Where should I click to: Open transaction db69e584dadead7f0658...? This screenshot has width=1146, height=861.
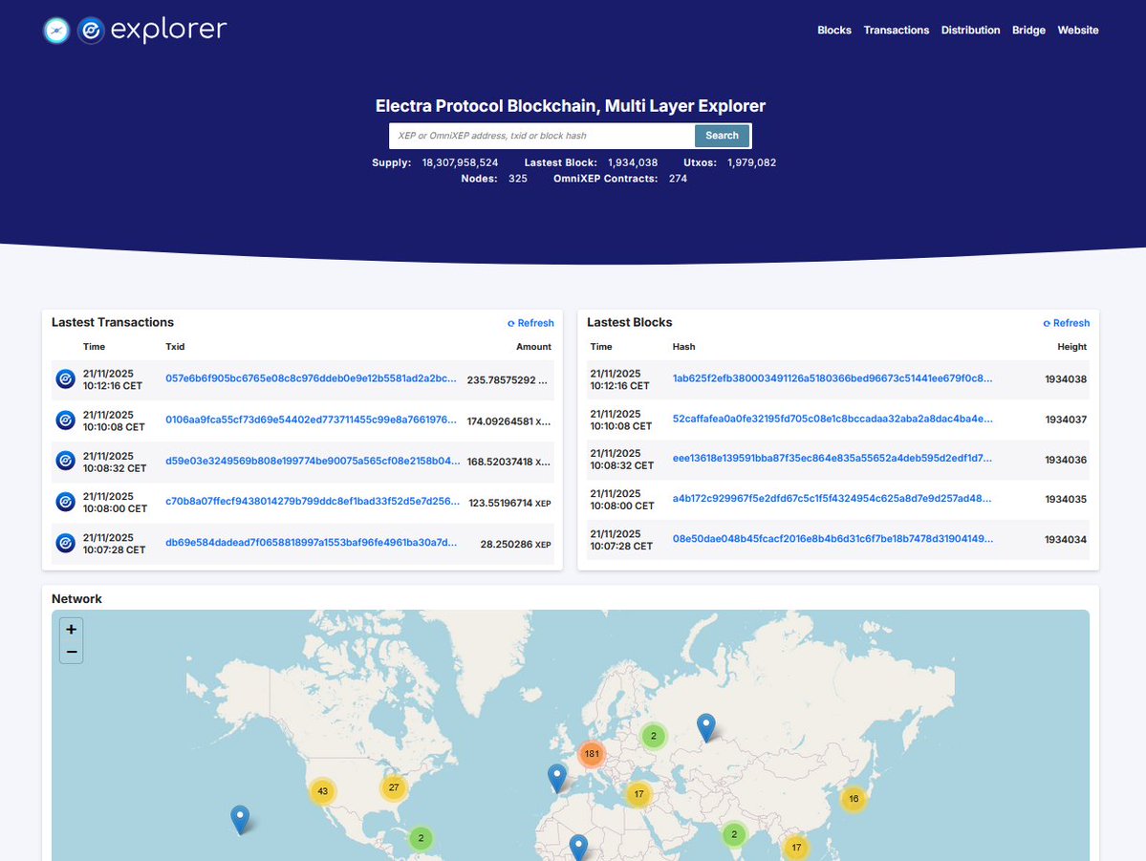pos(311,543)
